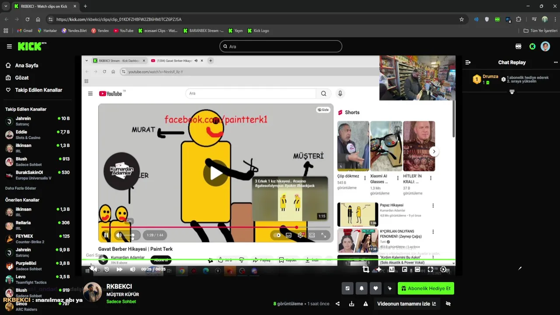Open Jahrein channel with 10 B viewers

(x=38, y=121)
